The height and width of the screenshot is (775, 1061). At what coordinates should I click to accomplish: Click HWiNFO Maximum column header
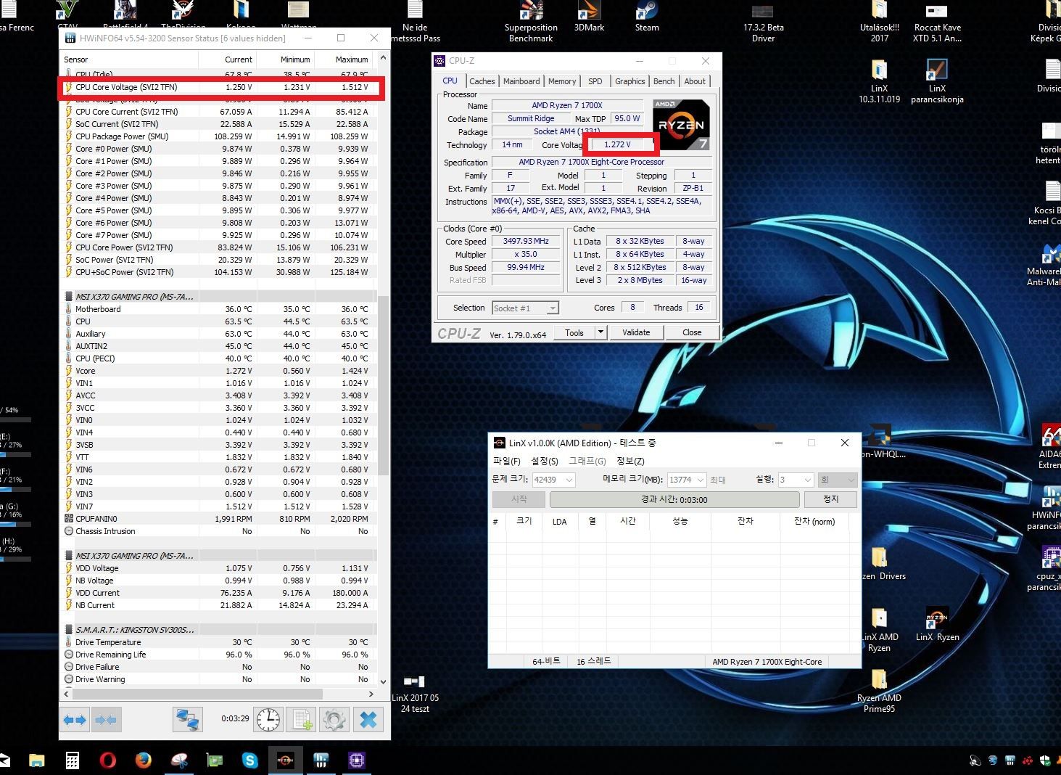(344, 60)
